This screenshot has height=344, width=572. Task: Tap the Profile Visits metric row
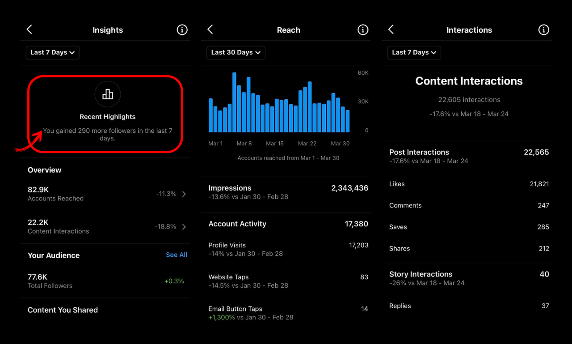pyautogui.click(x=288, y=249)
